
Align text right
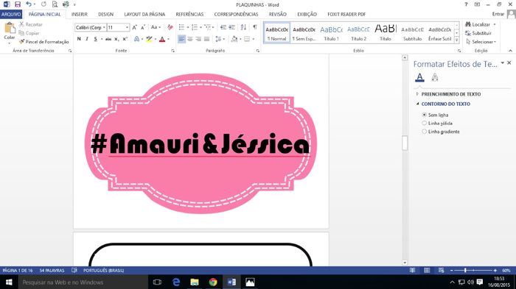(198, 39)
